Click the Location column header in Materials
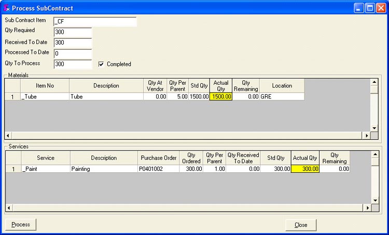The image size is (389, 235). coord(282,86)
